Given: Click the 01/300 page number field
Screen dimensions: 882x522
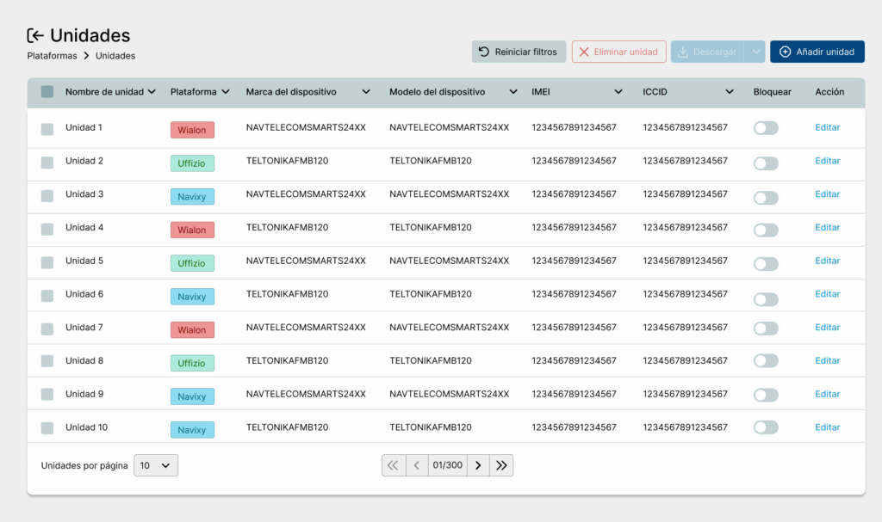Looking at the screenshot, I should [447, 465].
